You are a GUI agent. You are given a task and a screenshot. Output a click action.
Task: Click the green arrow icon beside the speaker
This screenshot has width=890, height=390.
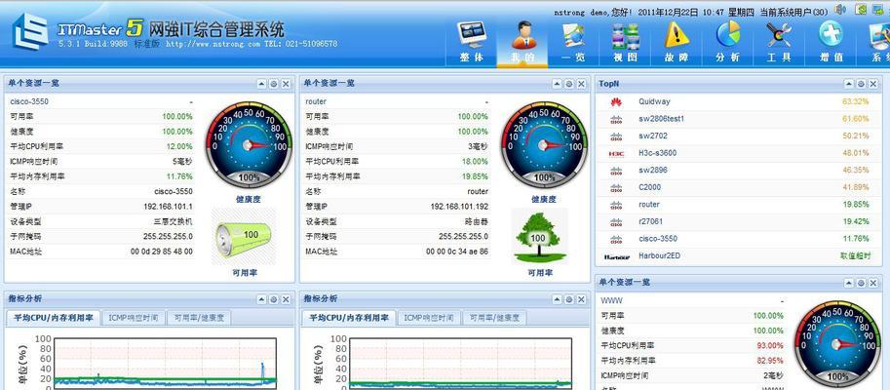(862, 10)
